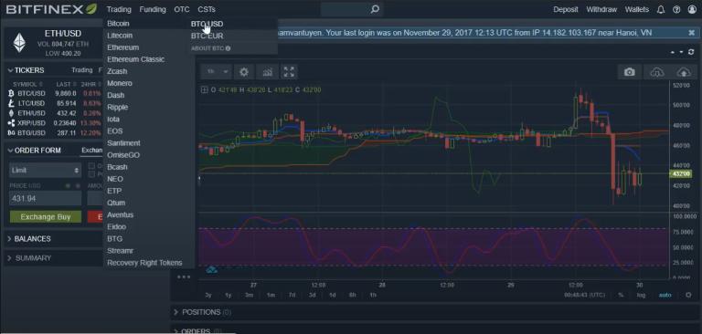Select BTC/EUR from Bitcoin submenu
Viewport: 702px width, 334px height.
207,36
